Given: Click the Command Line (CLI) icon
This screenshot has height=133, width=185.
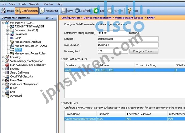Looking at the screenshot, I should (12, 30).
